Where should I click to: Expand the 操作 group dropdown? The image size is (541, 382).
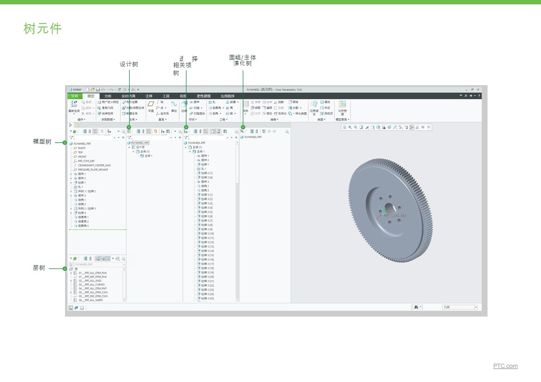81,119
